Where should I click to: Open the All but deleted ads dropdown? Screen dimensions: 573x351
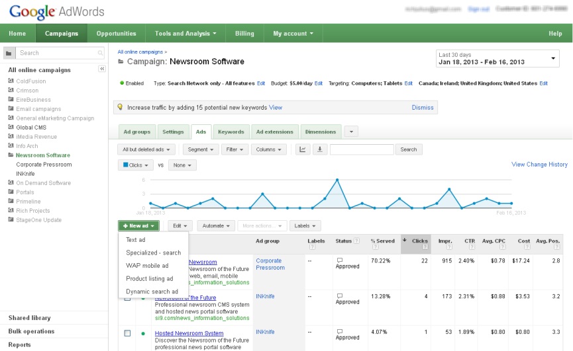tap(146, 149)
